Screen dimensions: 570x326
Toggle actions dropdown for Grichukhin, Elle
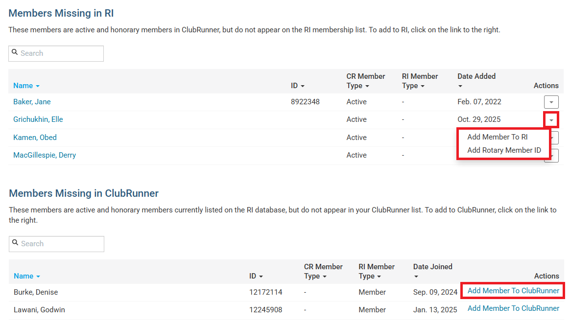pos(551,120)
